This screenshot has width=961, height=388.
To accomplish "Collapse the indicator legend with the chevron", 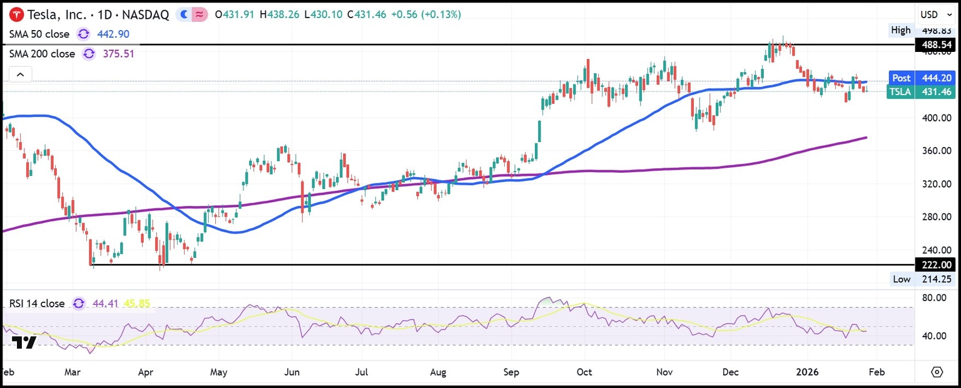I will pos(20,74).
